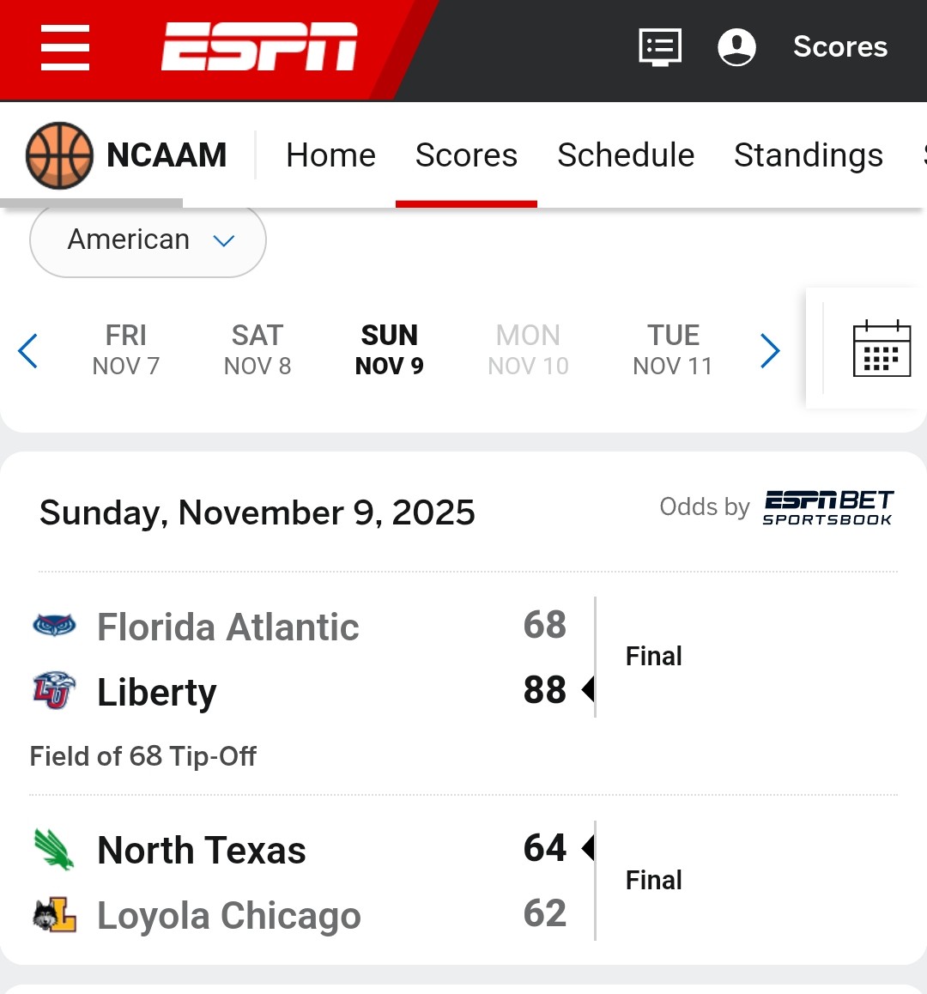
Task: Click the Florida Atlantic Owls logo
Action: coord(54,626)
